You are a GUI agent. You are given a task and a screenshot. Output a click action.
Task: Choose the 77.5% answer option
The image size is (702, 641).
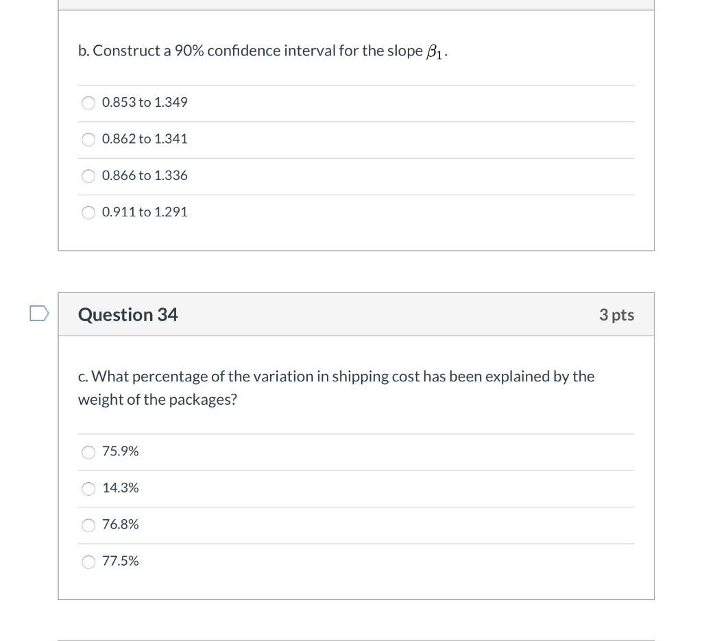[x=88, y=562]
